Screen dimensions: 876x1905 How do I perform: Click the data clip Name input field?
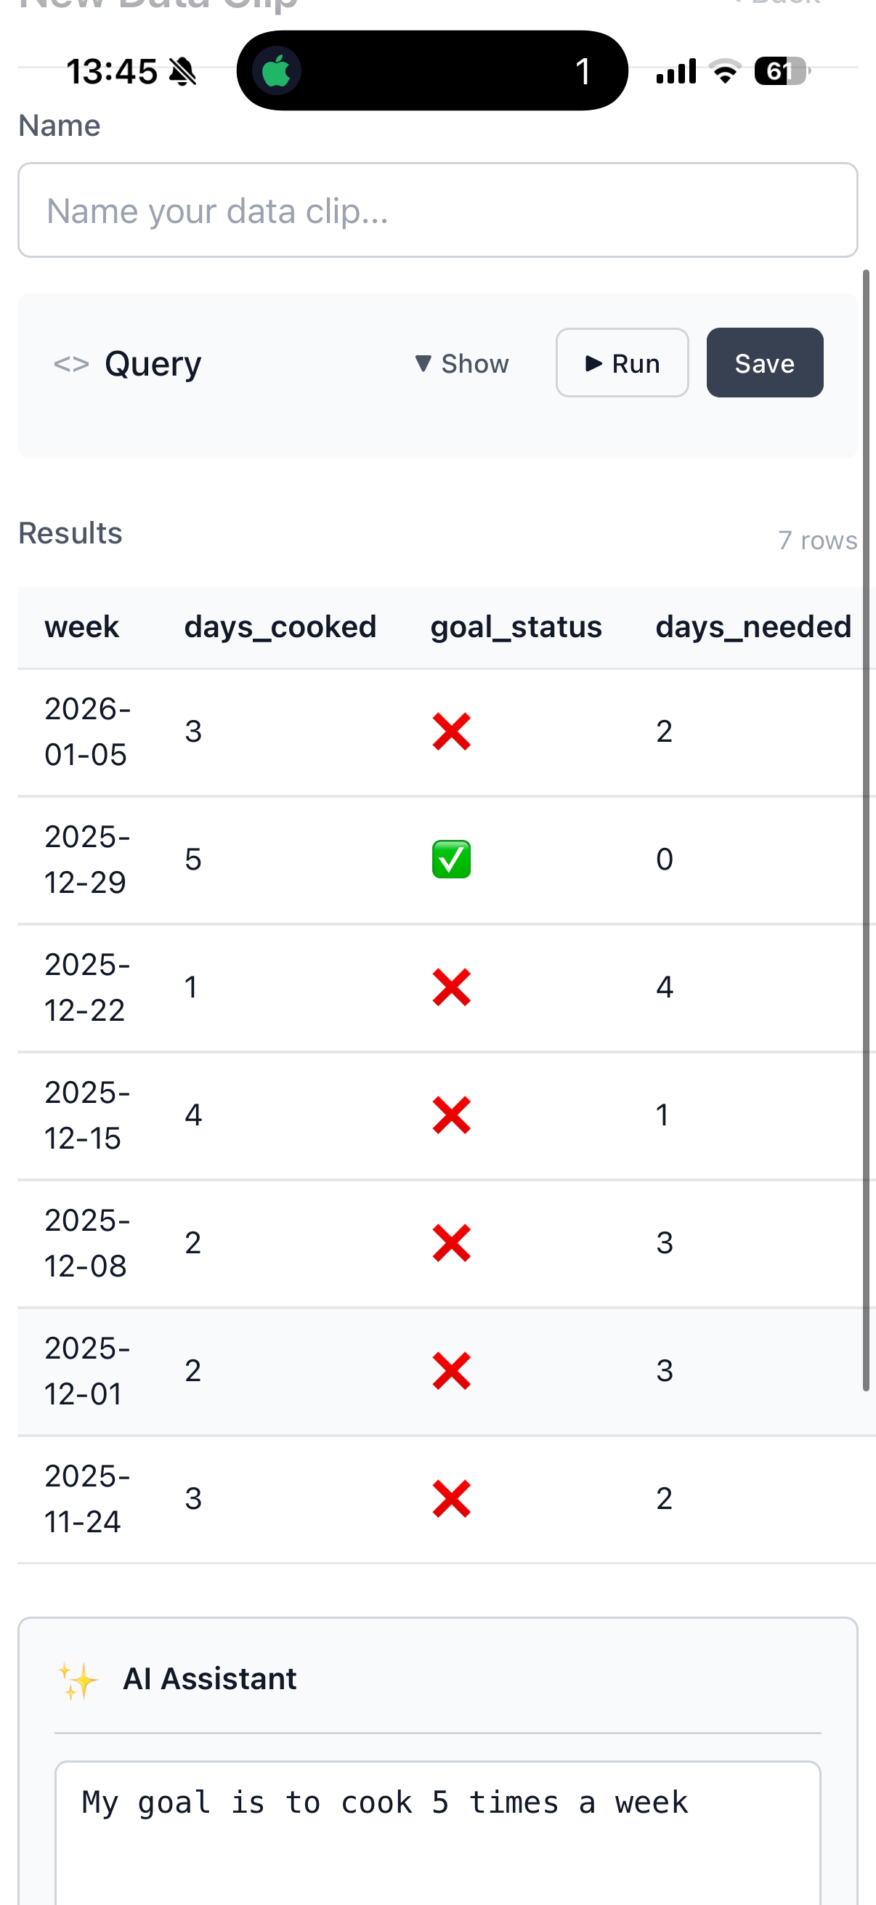(437, 211)
